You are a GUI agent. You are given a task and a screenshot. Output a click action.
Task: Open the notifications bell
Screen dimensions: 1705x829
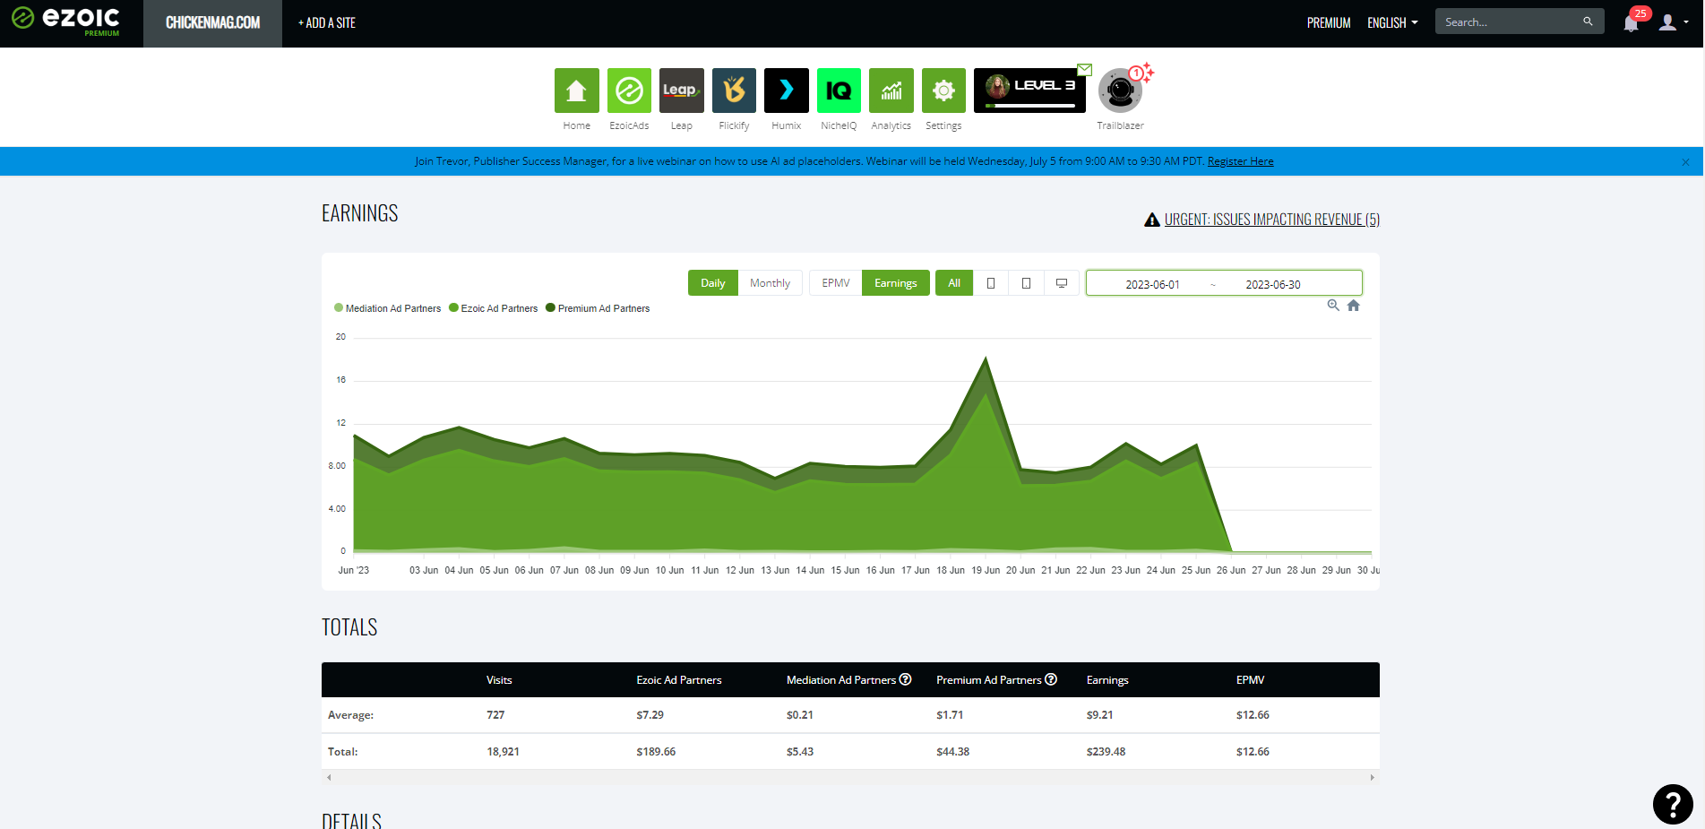pyautogui.click(x=1632, y=22)
